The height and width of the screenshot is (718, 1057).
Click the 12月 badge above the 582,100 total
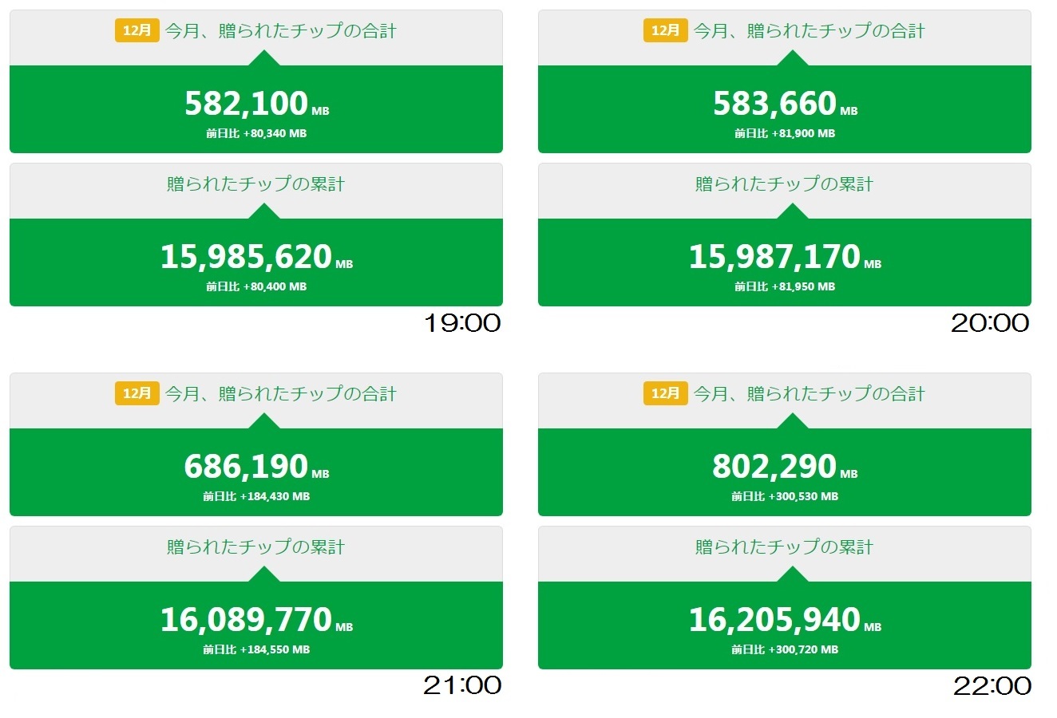137,30
